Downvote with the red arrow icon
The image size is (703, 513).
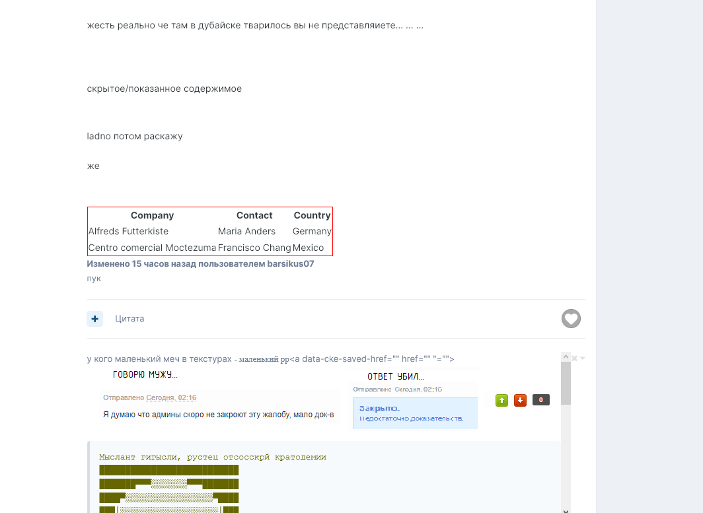point(520,400)
